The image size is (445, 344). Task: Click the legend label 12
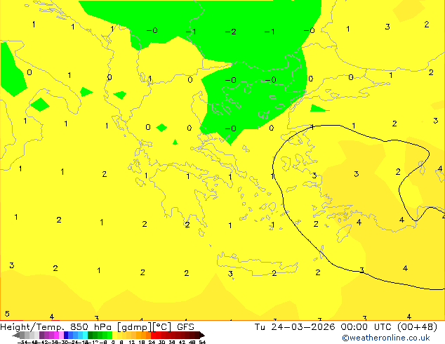point(132,342)
